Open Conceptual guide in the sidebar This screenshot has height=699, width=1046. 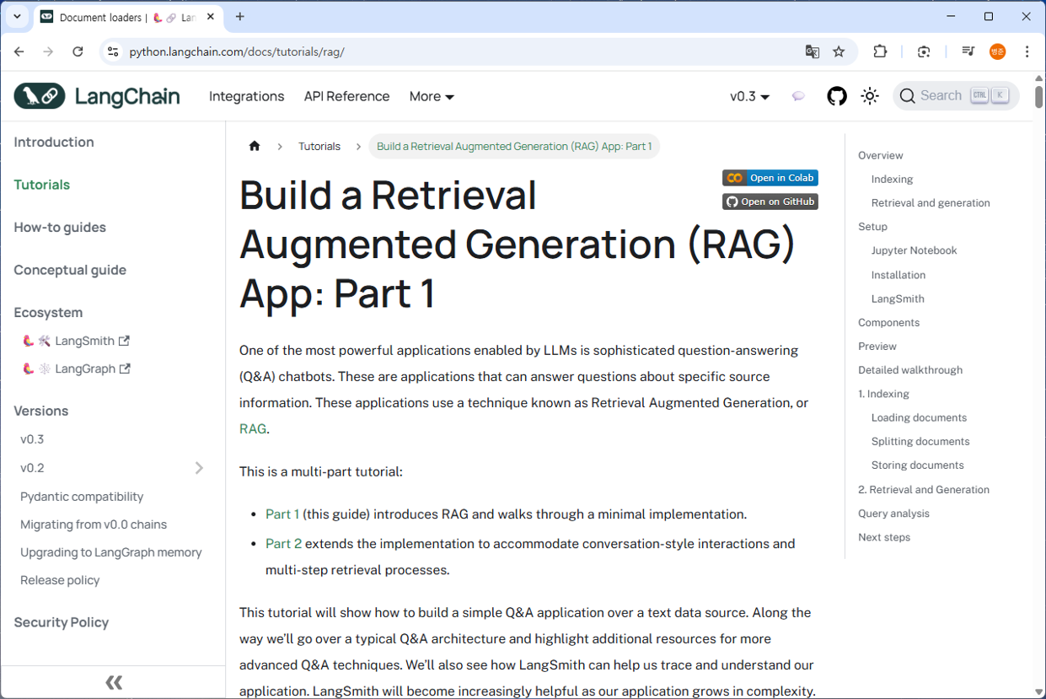70,270
